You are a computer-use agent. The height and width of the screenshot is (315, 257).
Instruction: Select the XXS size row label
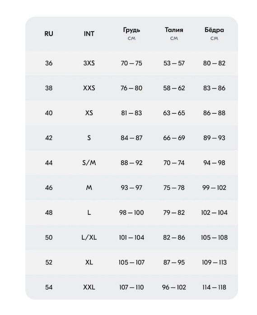[x=89, y=88]
